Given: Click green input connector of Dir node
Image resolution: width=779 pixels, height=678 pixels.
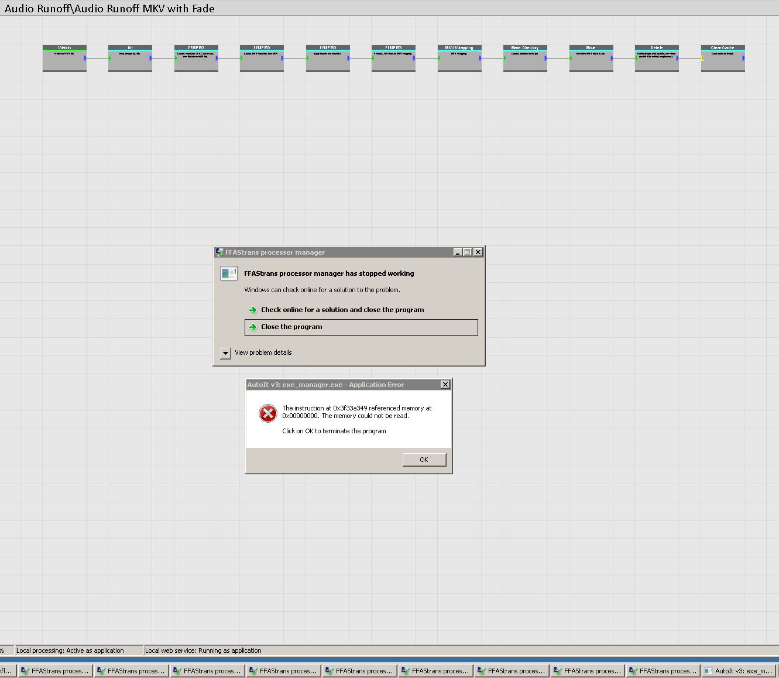Looking at the screenshot, I should coord(109,58).
